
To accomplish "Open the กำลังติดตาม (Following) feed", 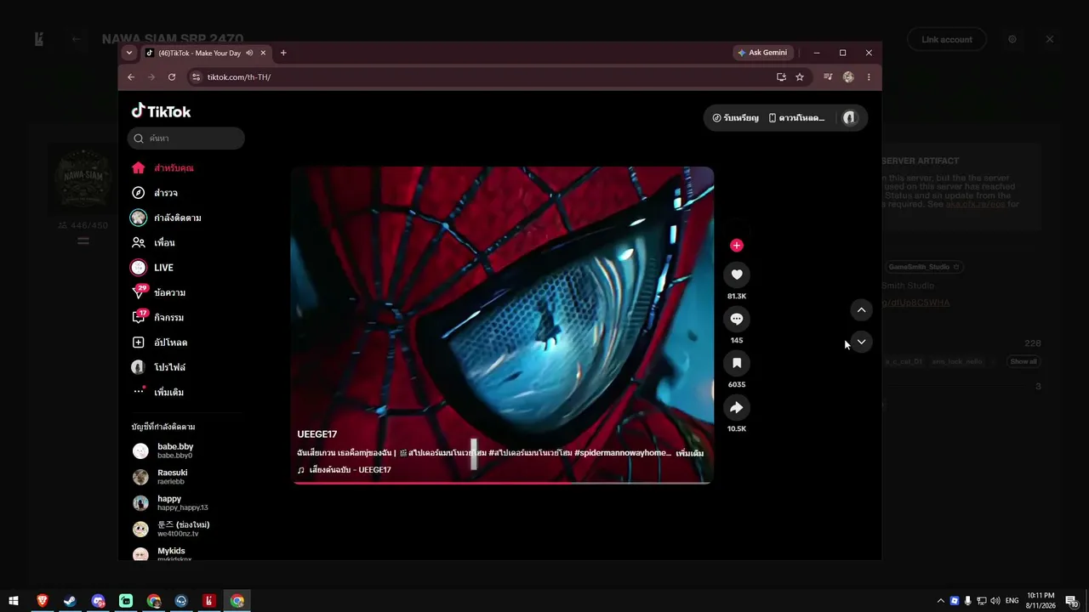I will coord(166,218).
